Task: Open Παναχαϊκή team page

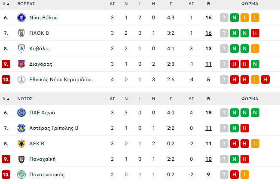Action: click(42, 159)
